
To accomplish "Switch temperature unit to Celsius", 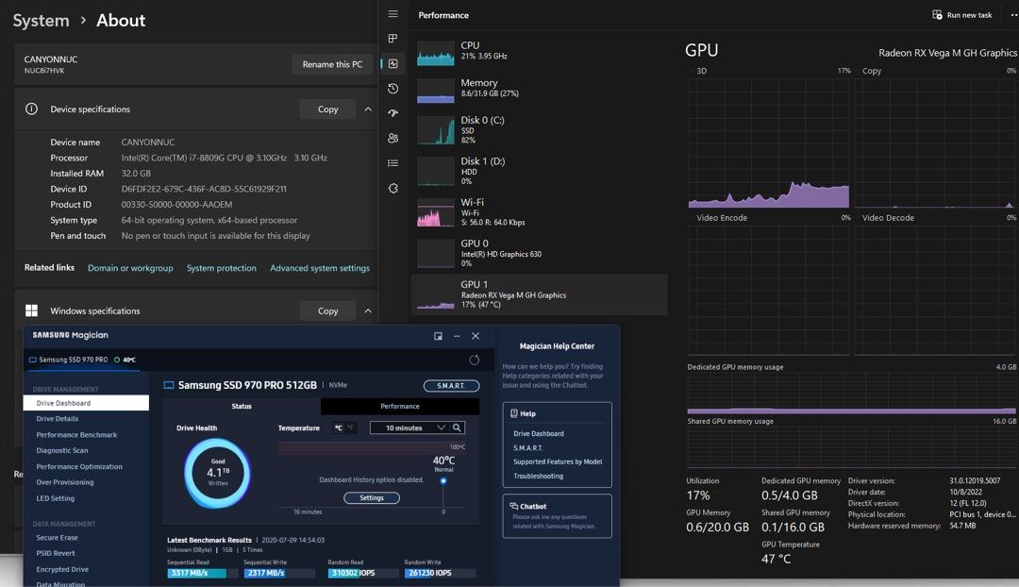I will pos(339,428).
